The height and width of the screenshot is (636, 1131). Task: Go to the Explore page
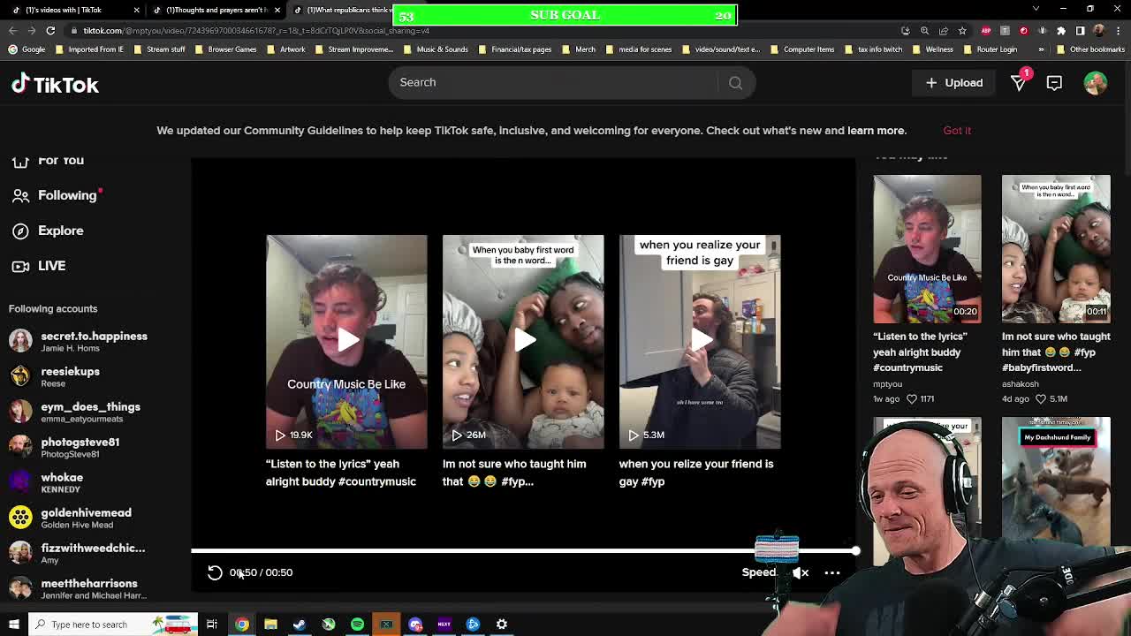(x=60, y=231)
